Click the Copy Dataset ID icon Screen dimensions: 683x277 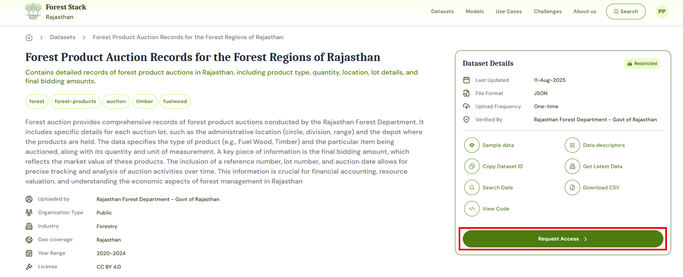(472, 166)
